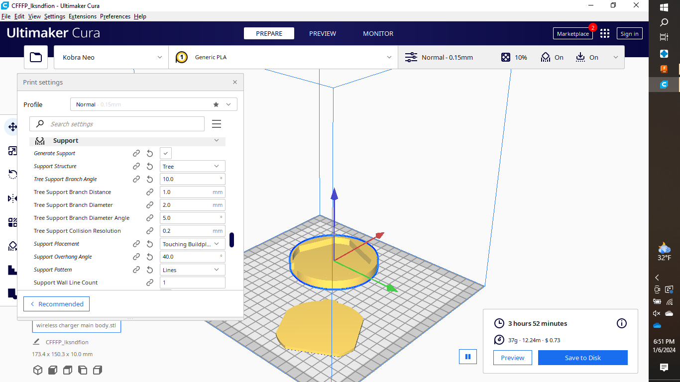Viewport: 680px width, 382px height.
Task: Reset Support Placement to default
Action: [x=150, y=244]
